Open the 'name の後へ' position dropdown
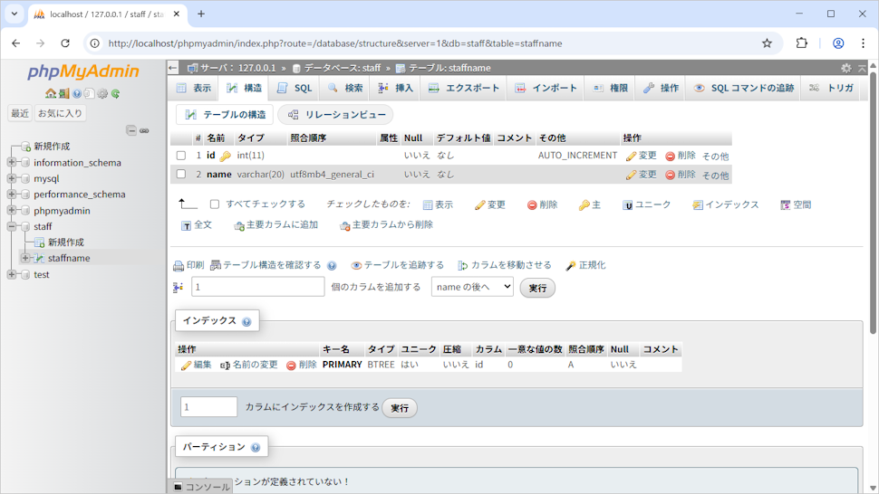The image size is (879, 494). pyautogui.click(x=472, y=287)
